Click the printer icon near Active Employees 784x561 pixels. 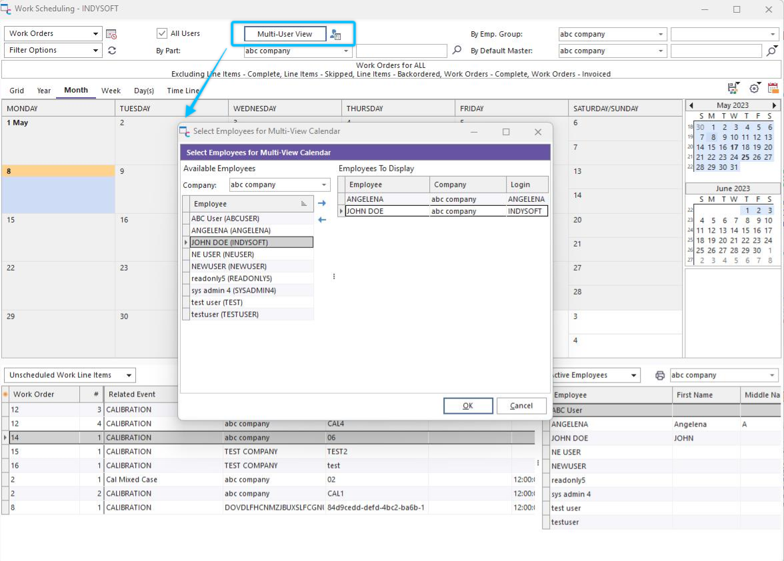[660, 376]
